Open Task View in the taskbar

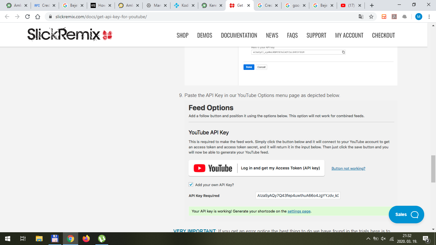(x=23, y=239)
